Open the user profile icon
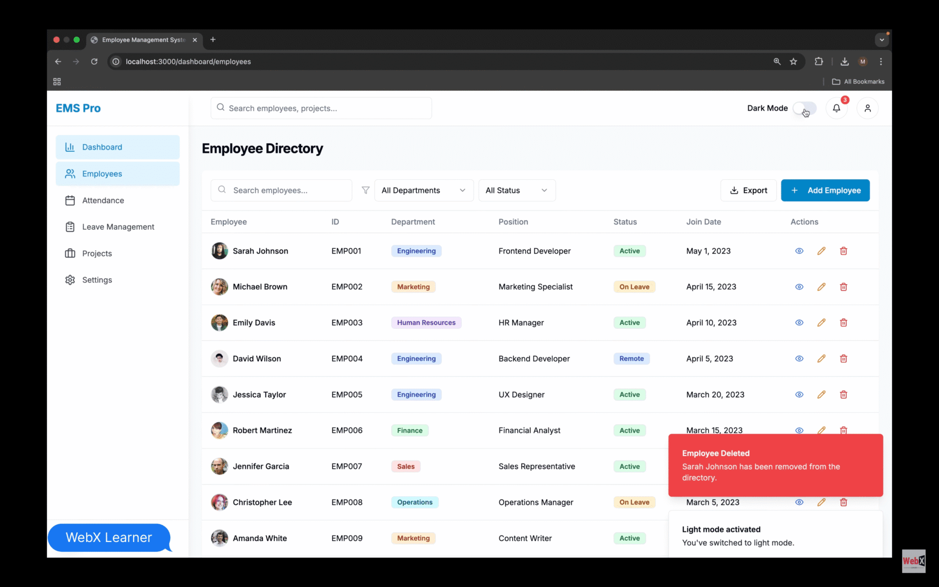This screenshot has height=587, width=939. [x=868, y=108]
